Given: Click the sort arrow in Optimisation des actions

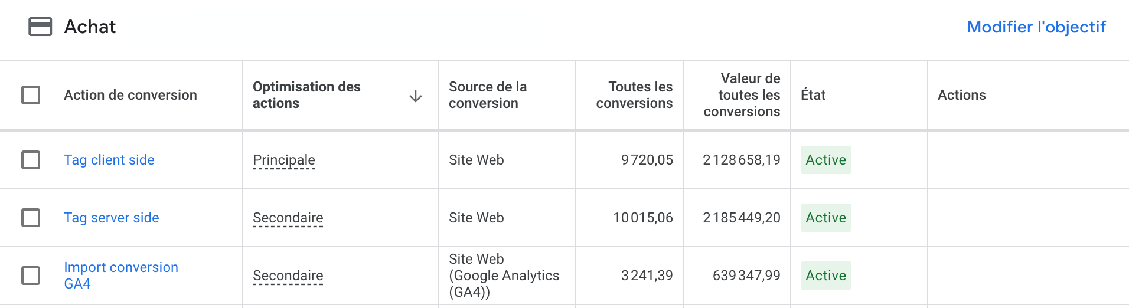Looking at the screenshot, I should [416, 96].
